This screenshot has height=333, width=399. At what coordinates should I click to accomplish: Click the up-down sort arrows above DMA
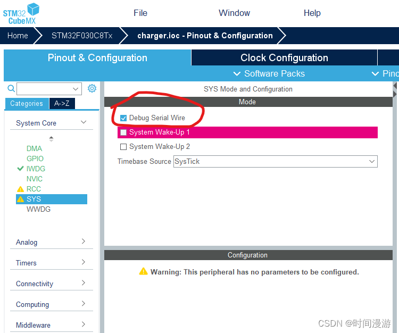pyautogui.click(x=51, y=139)
